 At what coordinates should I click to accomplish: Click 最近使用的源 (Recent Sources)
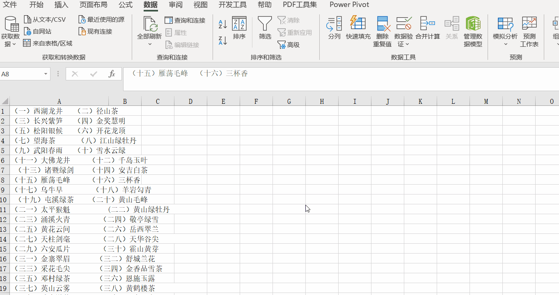(x=101, y=19)
